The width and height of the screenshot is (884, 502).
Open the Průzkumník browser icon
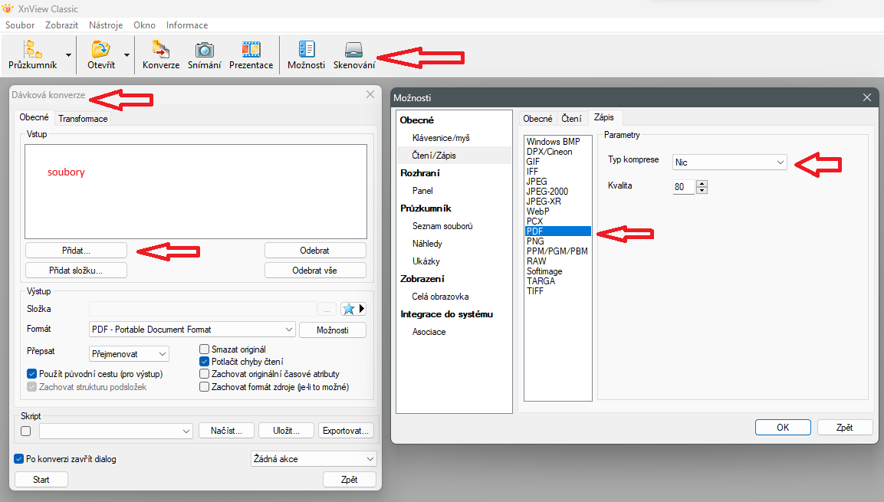point(33,50)
